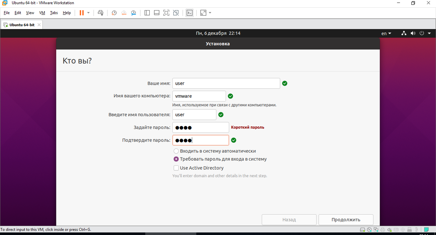Click the green checkmark beside computer name
The height and width of the screenshot is (235, 436).
coord(230,96)
